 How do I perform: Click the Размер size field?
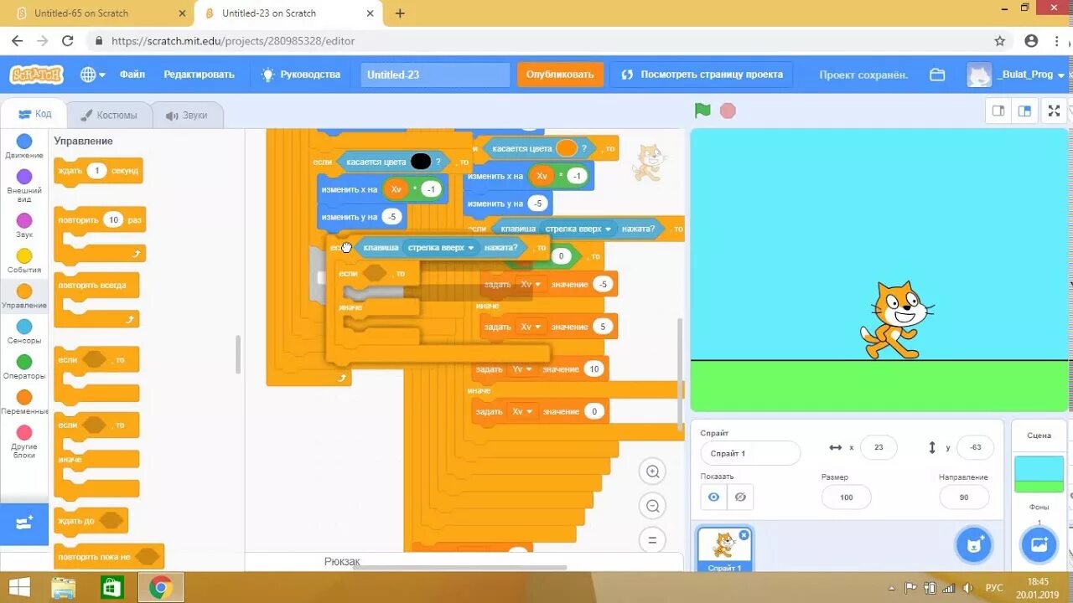(846, 497)
